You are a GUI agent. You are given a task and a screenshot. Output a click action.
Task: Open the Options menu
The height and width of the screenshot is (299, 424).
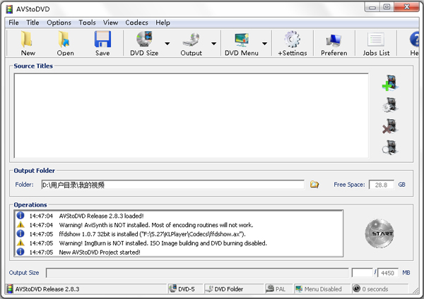coord(59,23)
